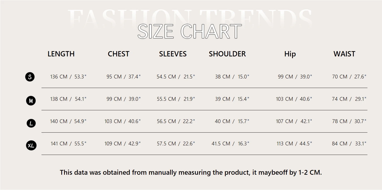The width and height of the screenshot is (382, 190).
Task: Click the 136 CM / 53.3" length value
Action: pyautogui.click(x=68, y=77)
